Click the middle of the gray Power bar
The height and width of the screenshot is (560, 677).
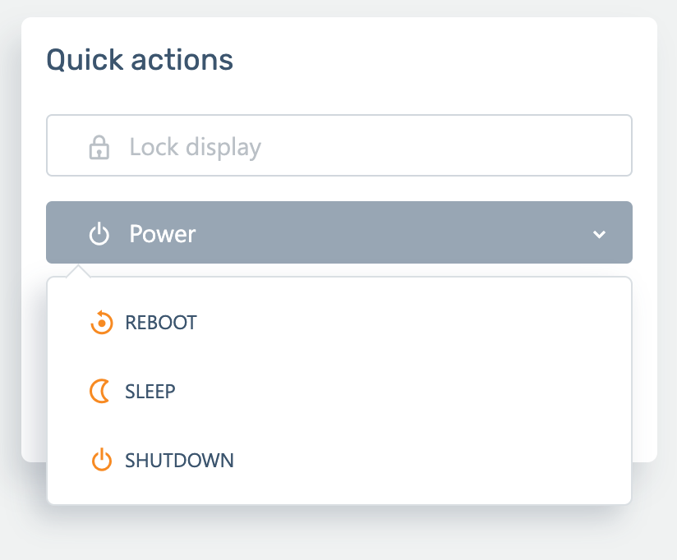coord(338,233)
